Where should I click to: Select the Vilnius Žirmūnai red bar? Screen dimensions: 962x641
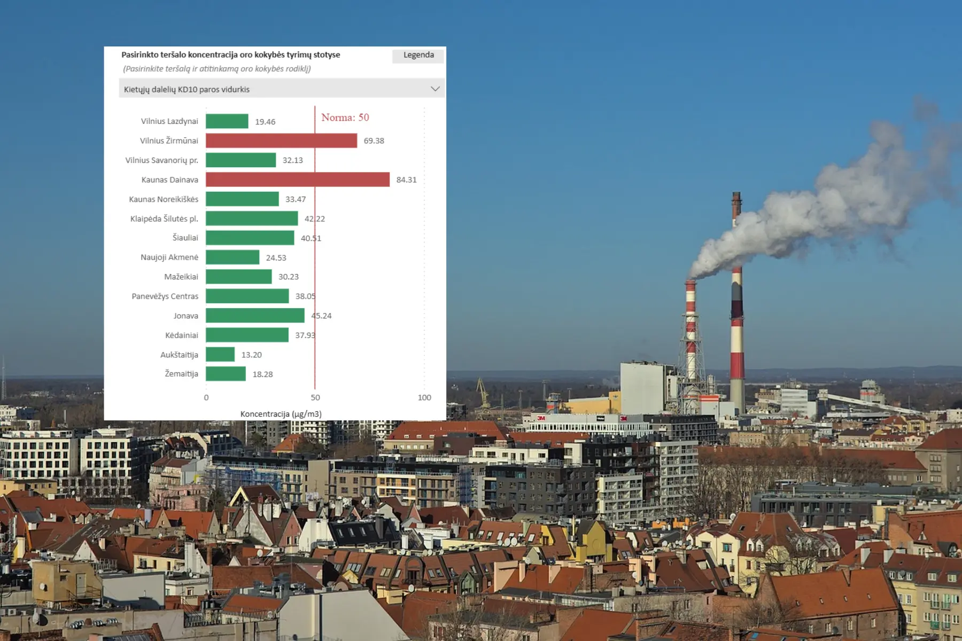click(x=281, y=140)
